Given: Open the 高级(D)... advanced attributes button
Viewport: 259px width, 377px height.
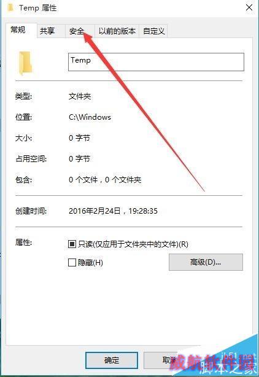Looking at the screenshot, I should point(206,262).
